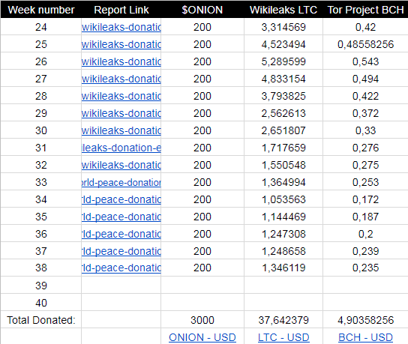Click the BCH - USD link

365,337
